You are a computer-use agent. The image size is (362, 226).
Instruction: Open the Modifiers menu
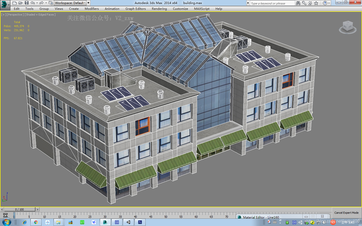tap(92, 9)
